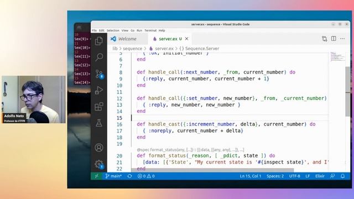Screen dimensions: 354x199
Task: Click the :next_number atom on line 8
Action: pyautogui.click(x=200, y=72)
